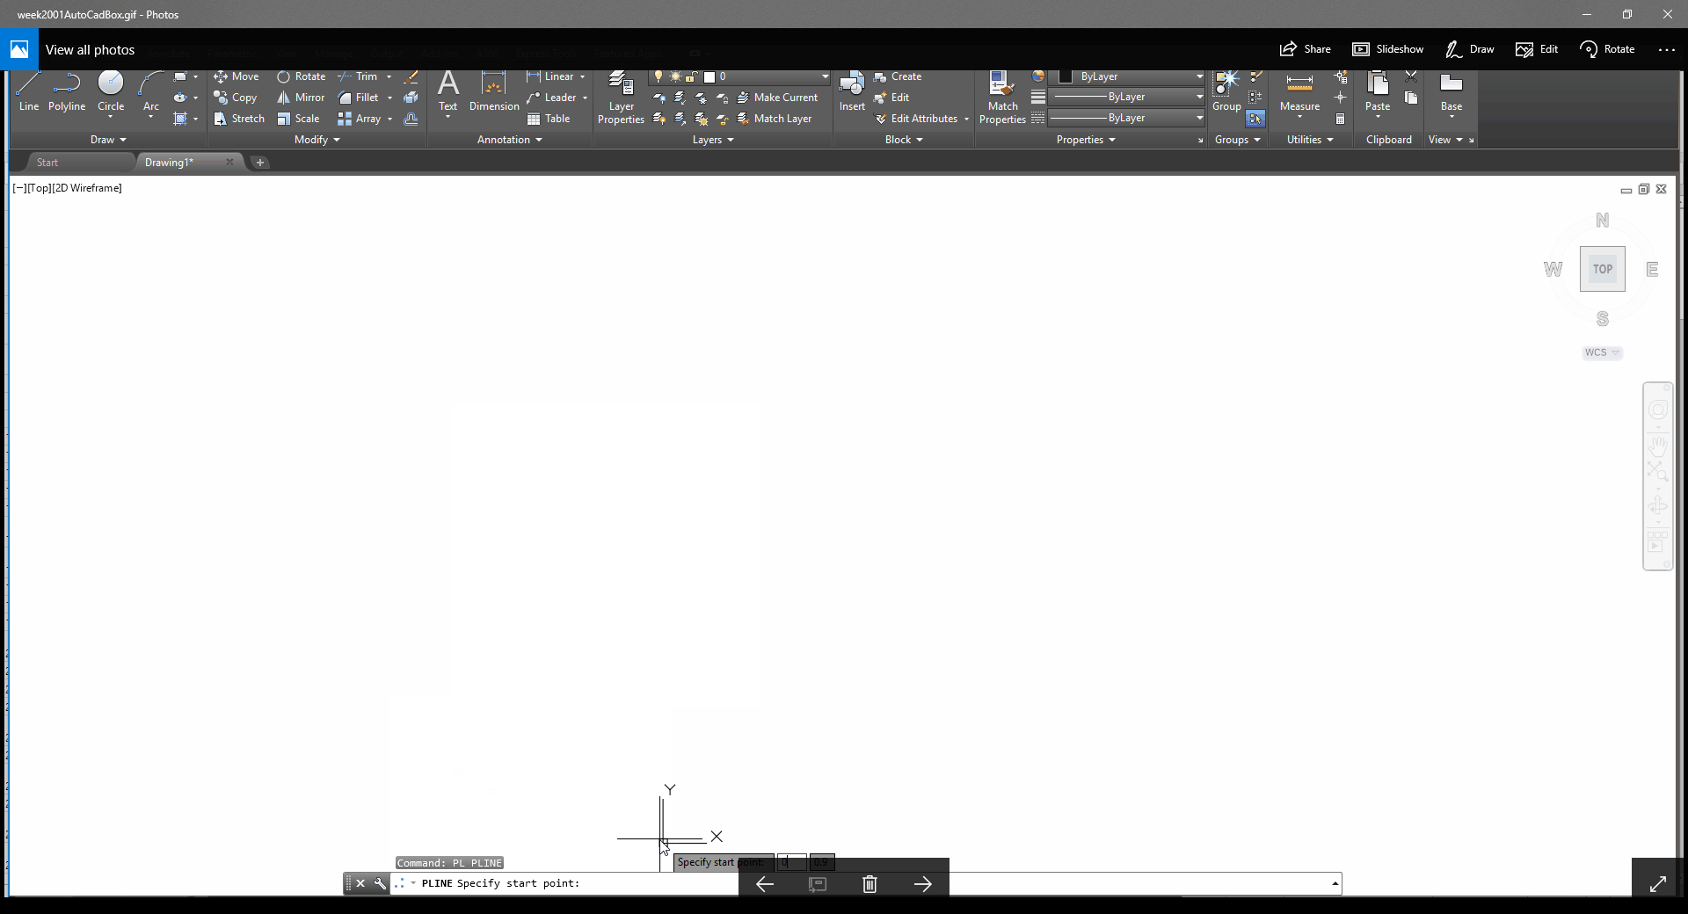
Task: Open the Measure utility
Action: pos(1299,92)
